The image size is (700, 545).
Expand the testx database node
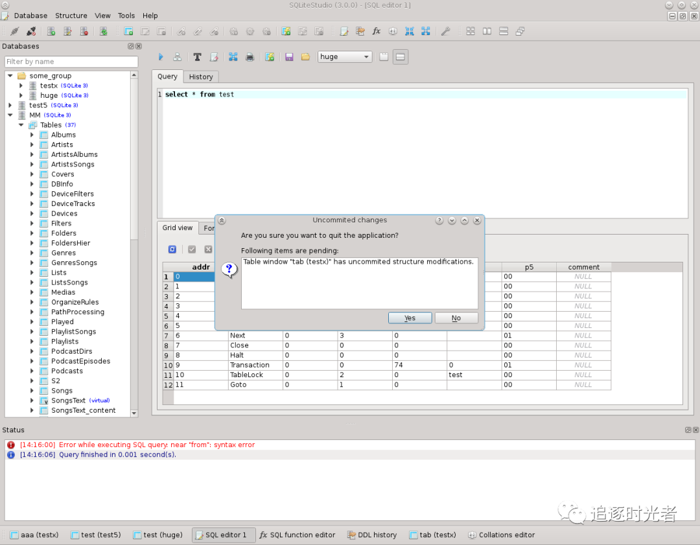(21, 86)
